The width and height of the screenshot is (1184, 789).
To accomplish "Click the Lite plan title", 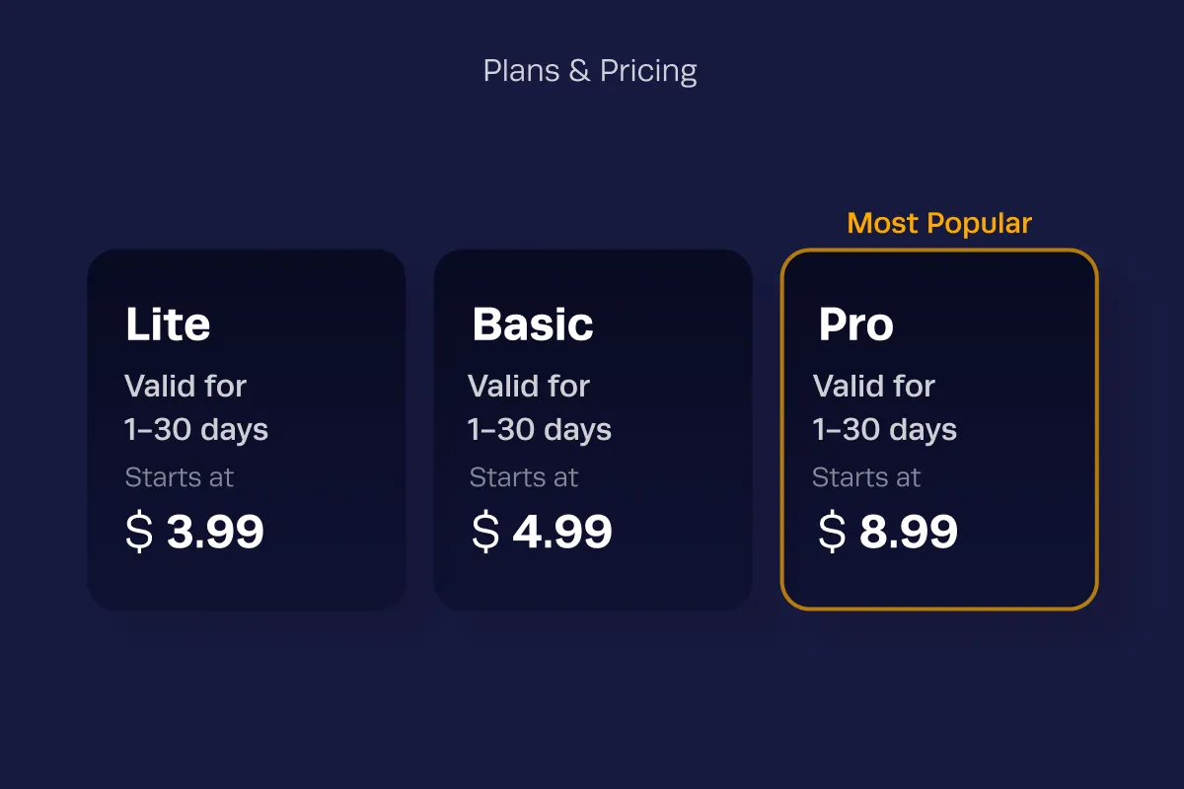I will point(168,324).
